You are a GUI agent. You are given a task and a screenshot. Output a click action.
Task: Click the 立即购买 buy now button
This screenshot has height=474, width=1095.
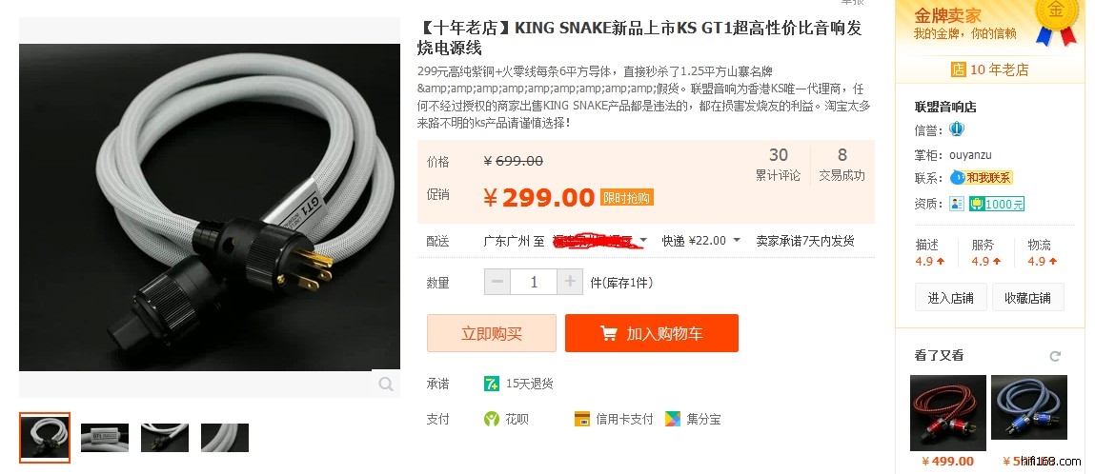point(492,333)
